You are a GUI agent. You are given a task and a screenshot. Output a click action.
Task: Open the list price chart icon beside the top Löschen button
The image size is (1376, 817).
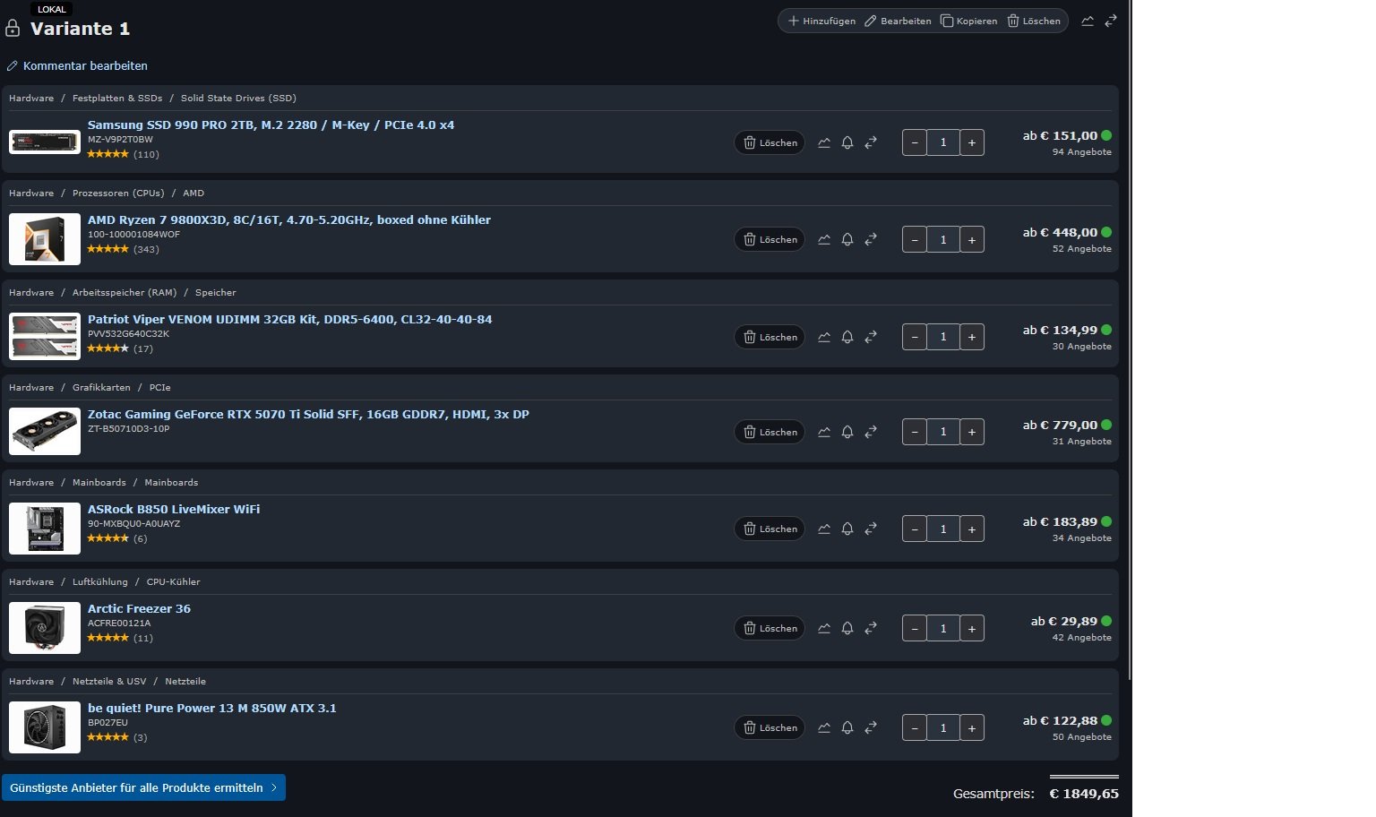click(1088, 21)
